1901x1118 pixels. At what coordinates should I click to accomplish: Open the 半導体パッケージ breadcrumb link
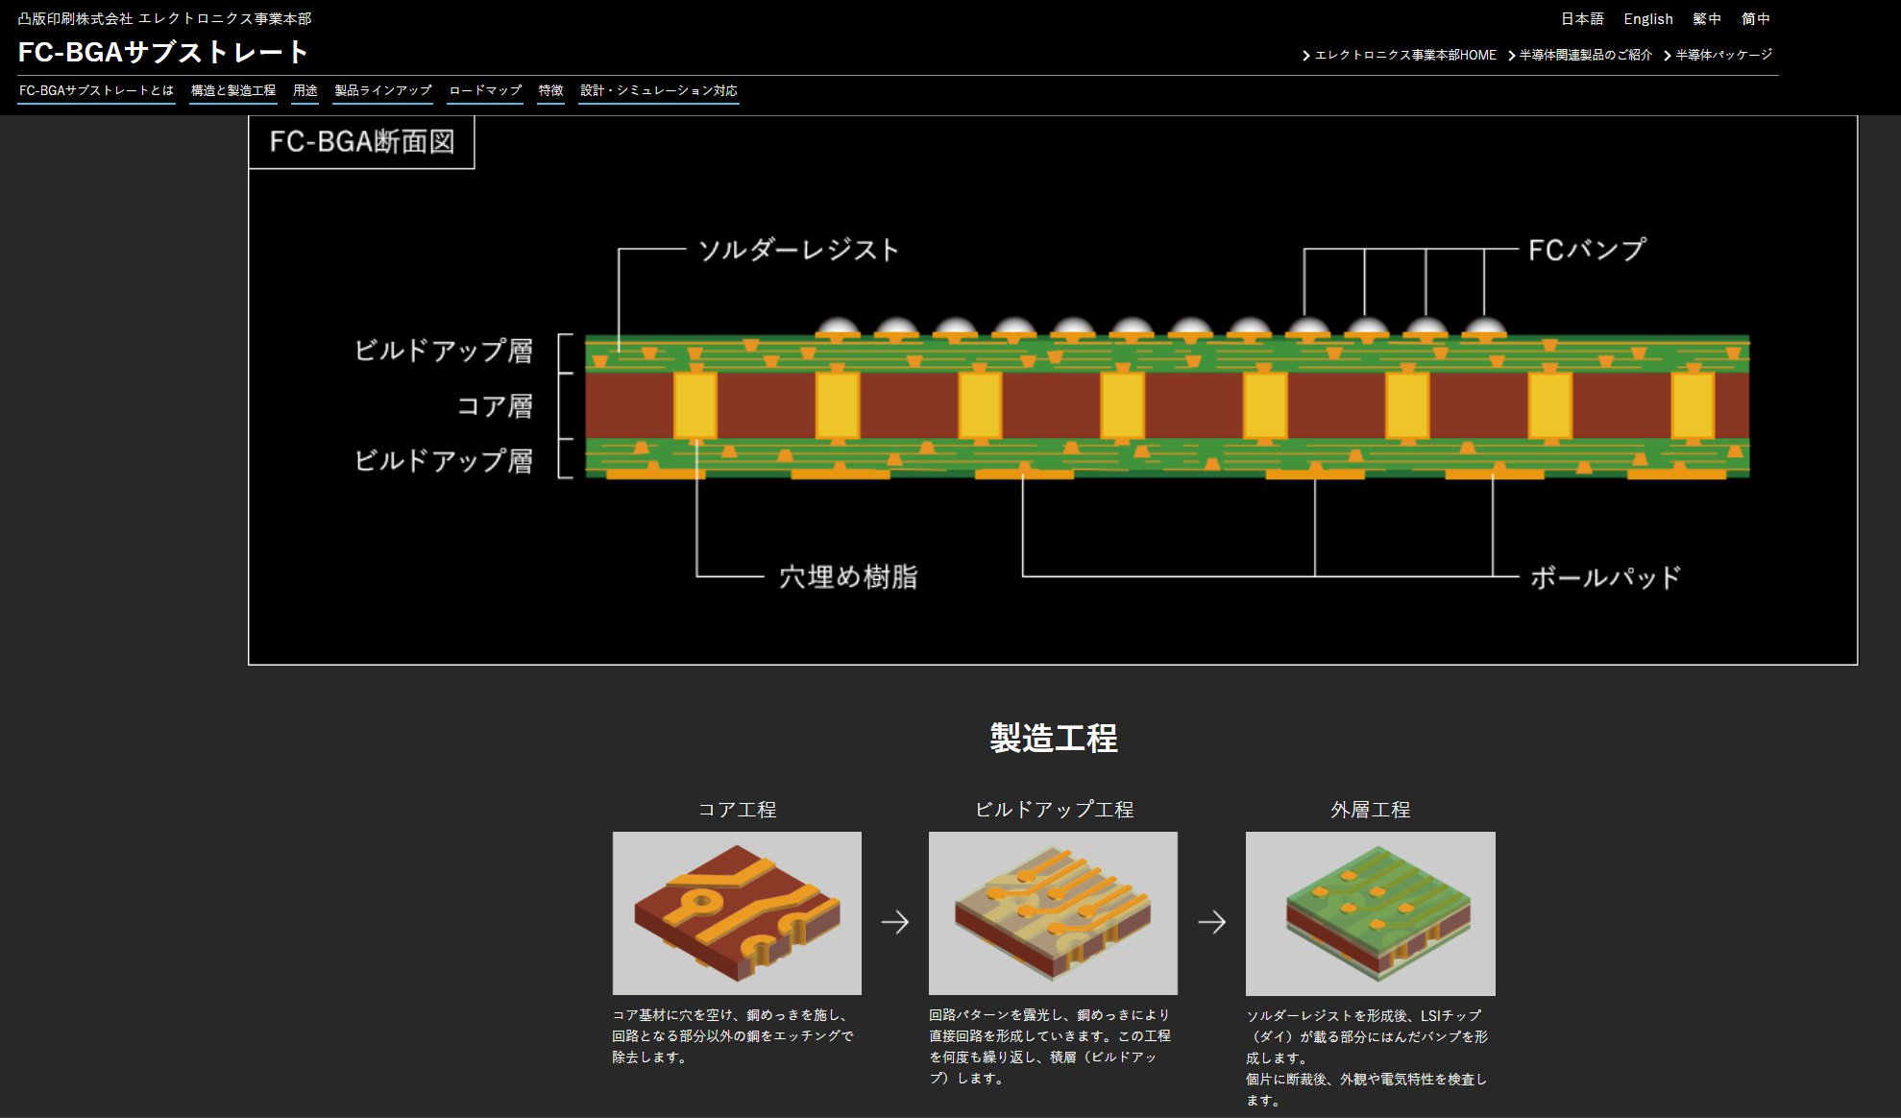pyautogui.click(x=1722, y=55)
